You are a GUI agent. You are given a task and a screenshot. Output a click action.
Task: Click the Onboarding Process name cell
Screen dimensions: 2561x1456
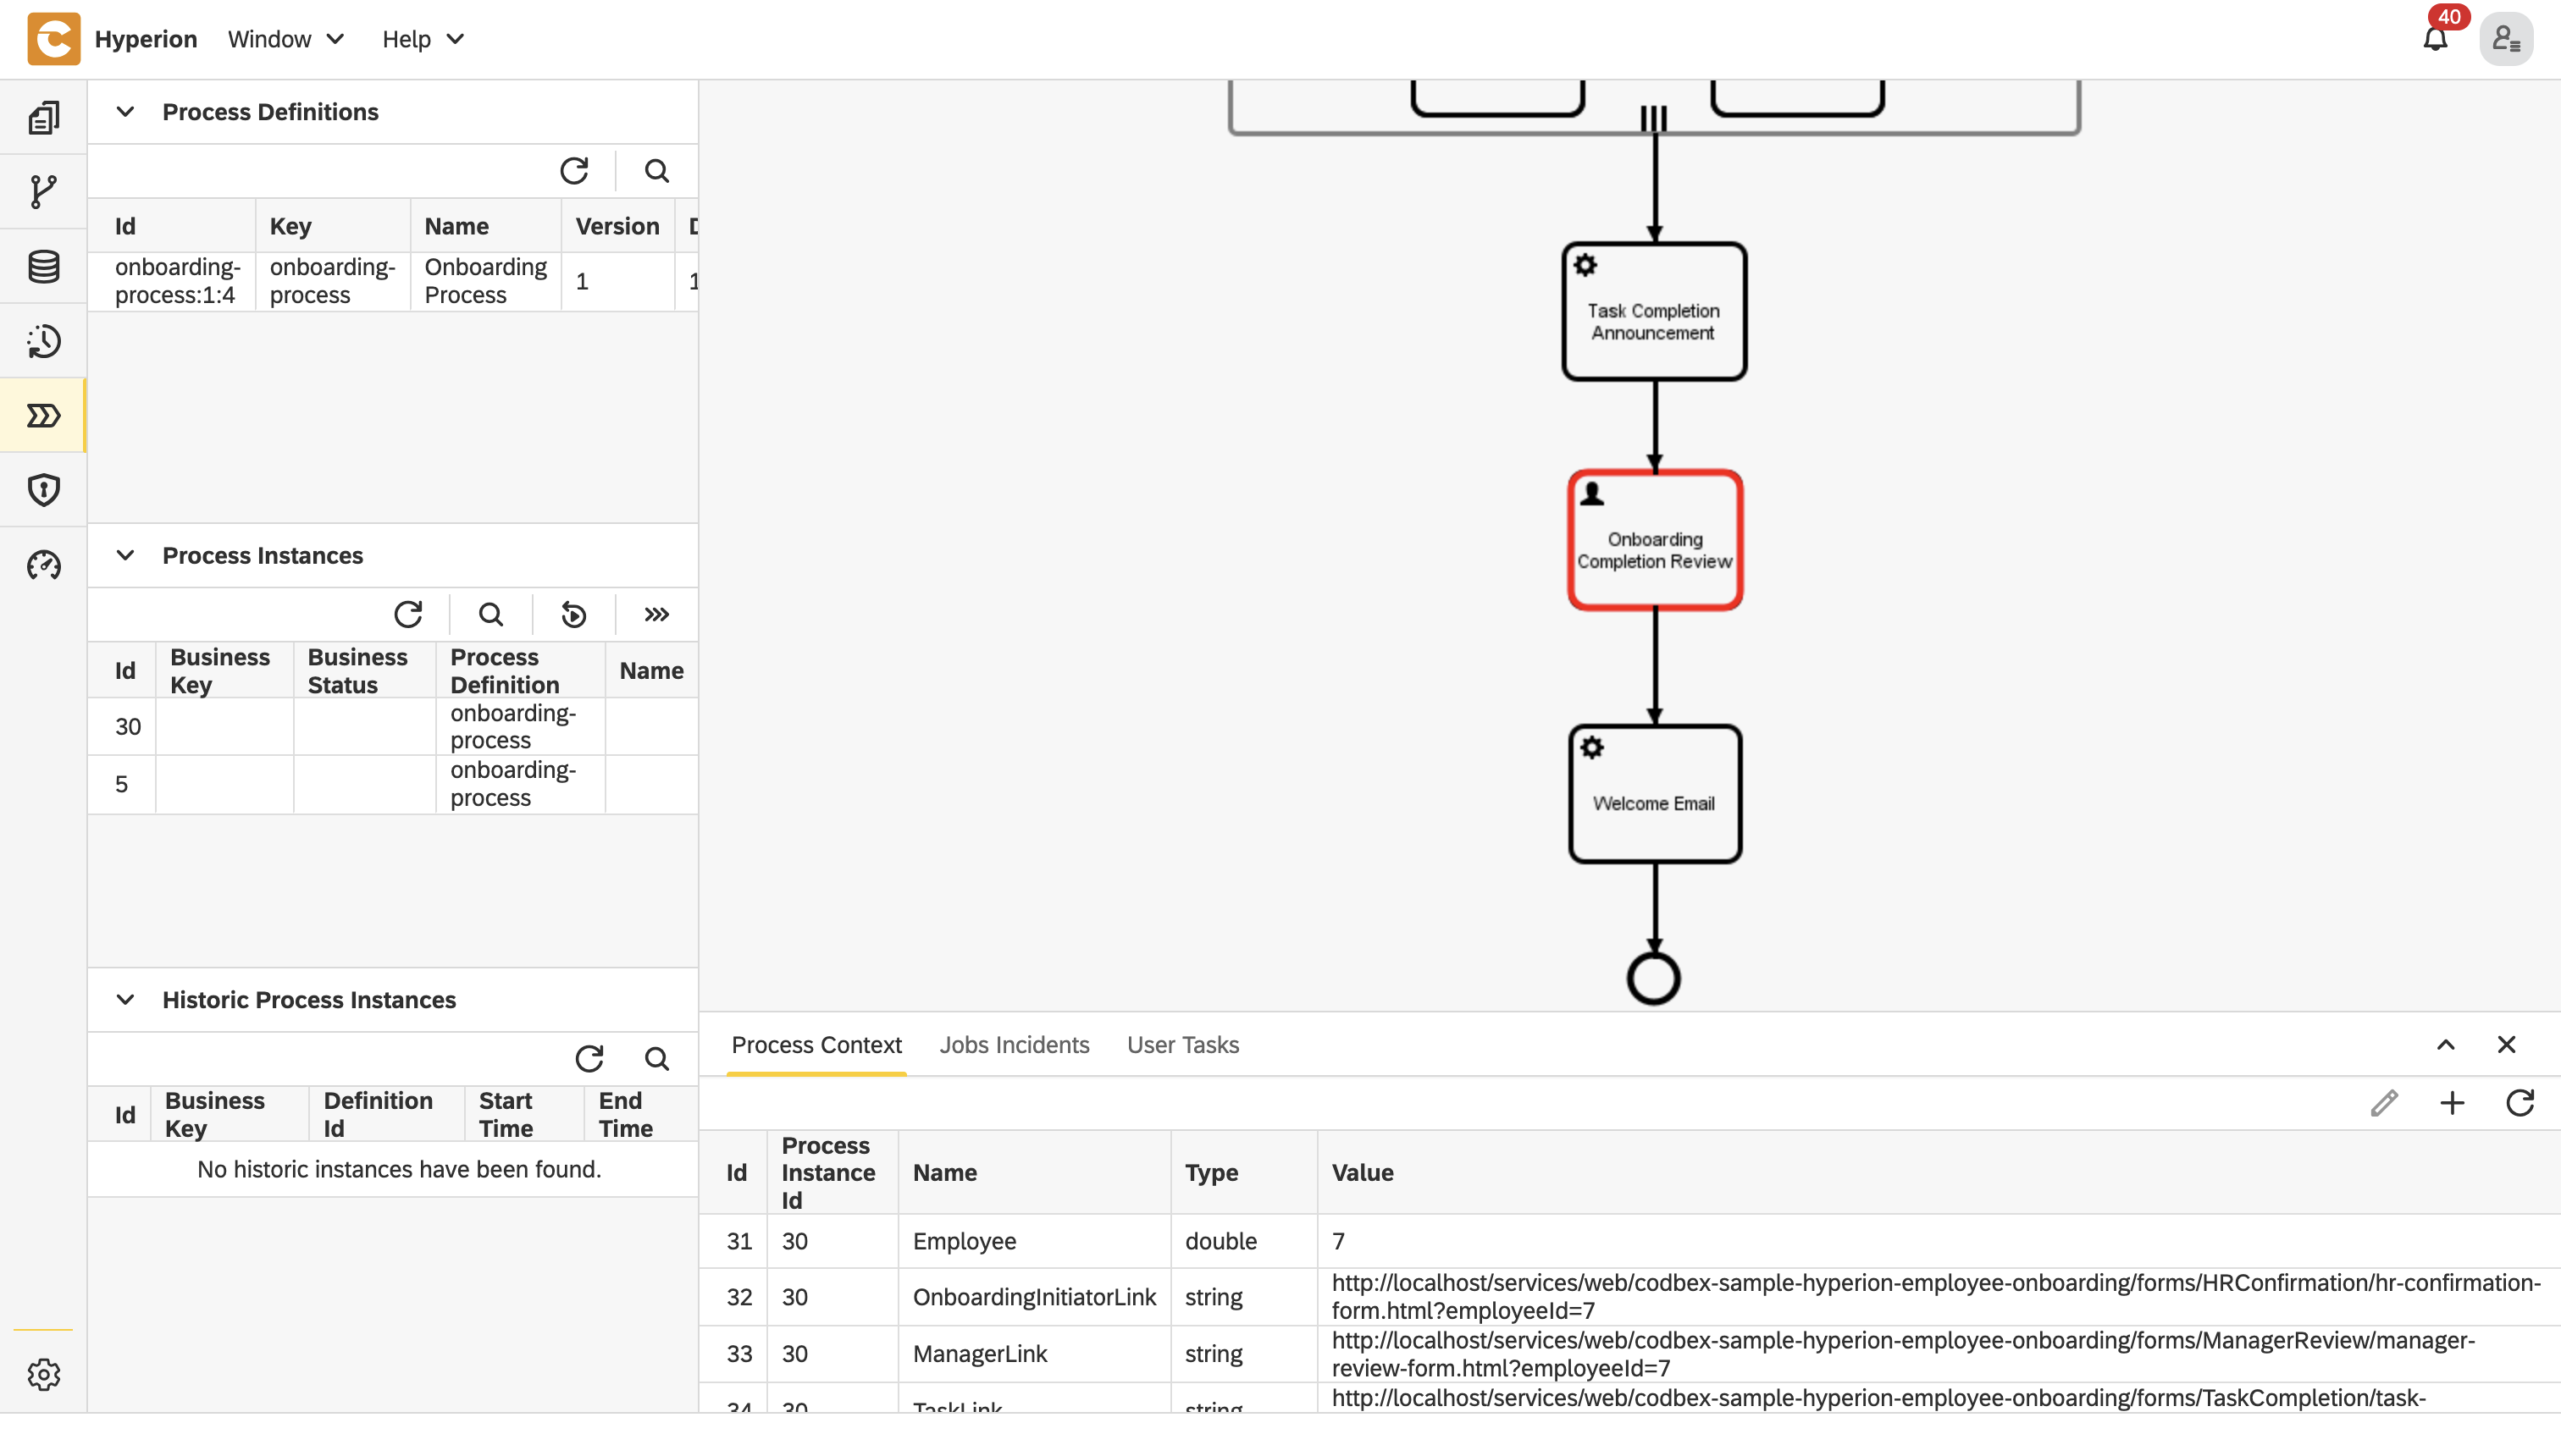(x=485, y=281)
